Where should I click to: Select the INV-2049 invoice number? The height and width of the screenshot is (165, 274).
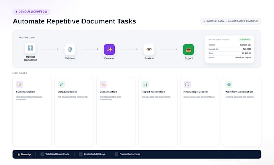247,49
